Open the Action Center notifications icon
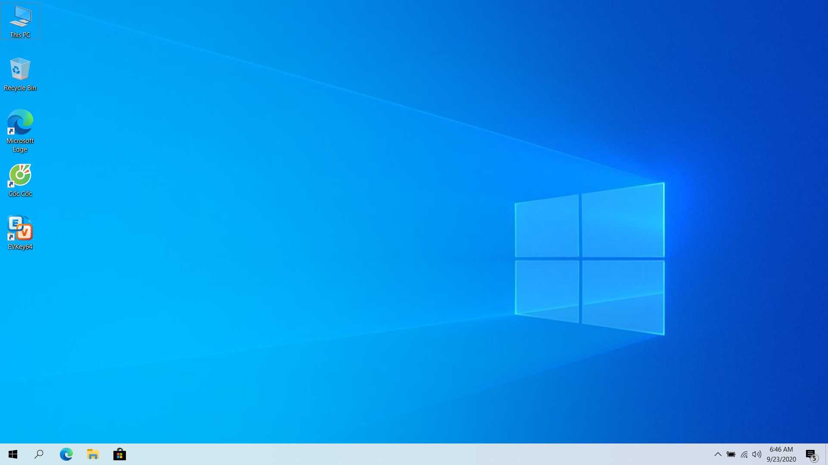The image size is (828, 465). pos(810,453)
